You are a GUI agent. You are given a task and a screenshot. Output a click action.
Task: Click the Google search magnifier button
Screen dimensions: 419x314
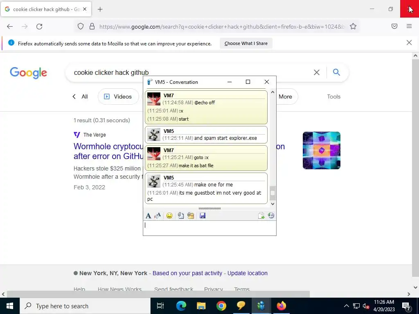(336, 72)
